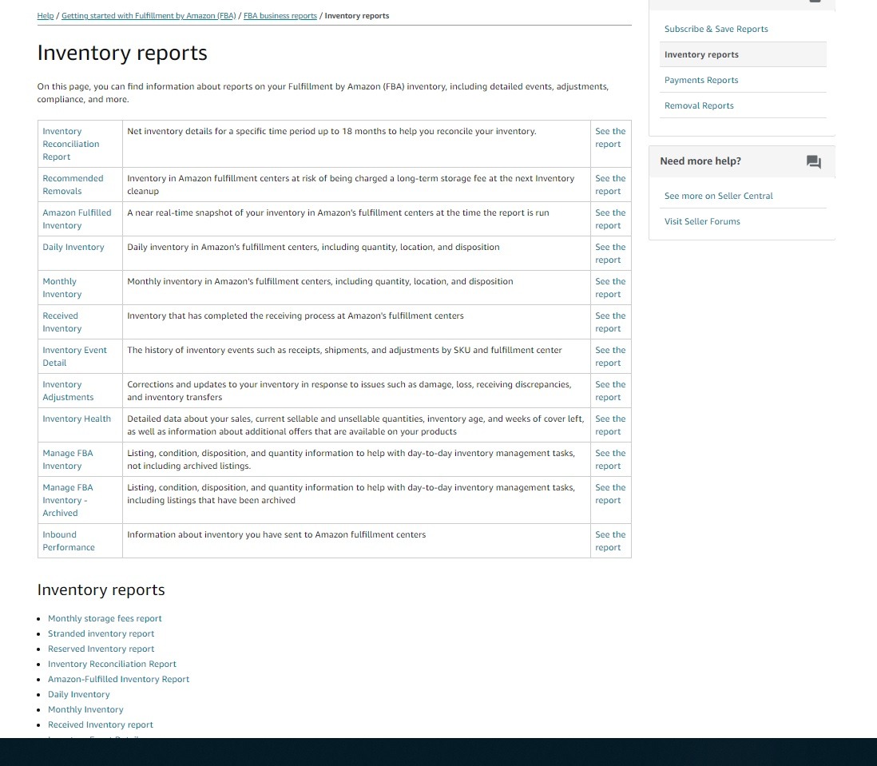Open Daily Inventory table link

(73, 247)
